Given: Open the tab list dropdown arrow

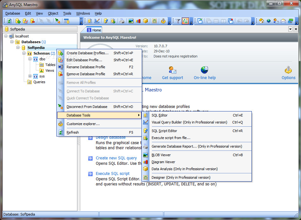Looking at the screenshot, I should [x=291, y=29].
